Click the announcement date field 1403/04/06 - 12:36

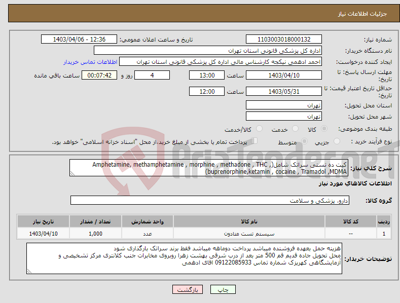(79, 40)
